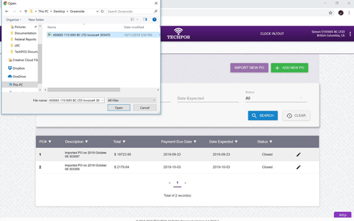Close the Open dialog with X

point(156,3)
